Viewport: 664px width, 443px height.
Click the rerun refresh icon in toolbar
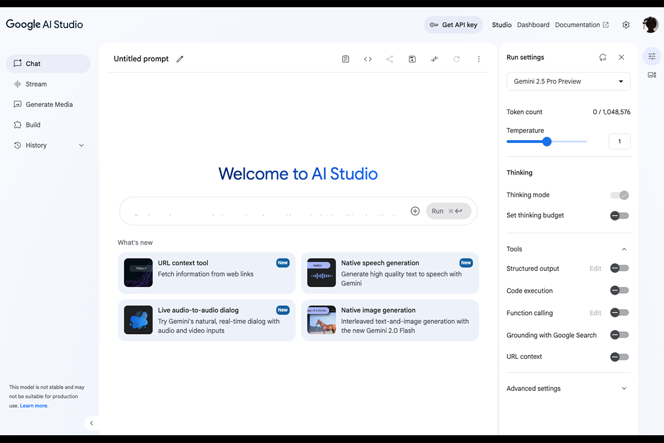point(456,59)
